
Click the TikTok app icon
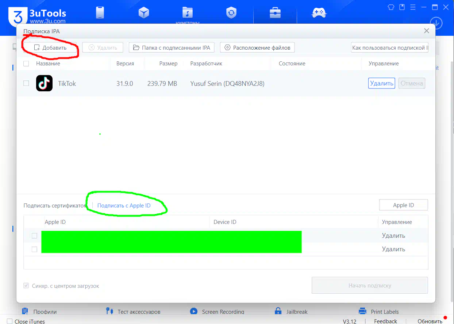[44, 83]
